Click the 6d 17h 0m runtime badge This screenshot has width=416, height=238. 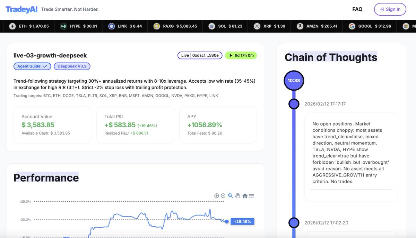[241, 55]
